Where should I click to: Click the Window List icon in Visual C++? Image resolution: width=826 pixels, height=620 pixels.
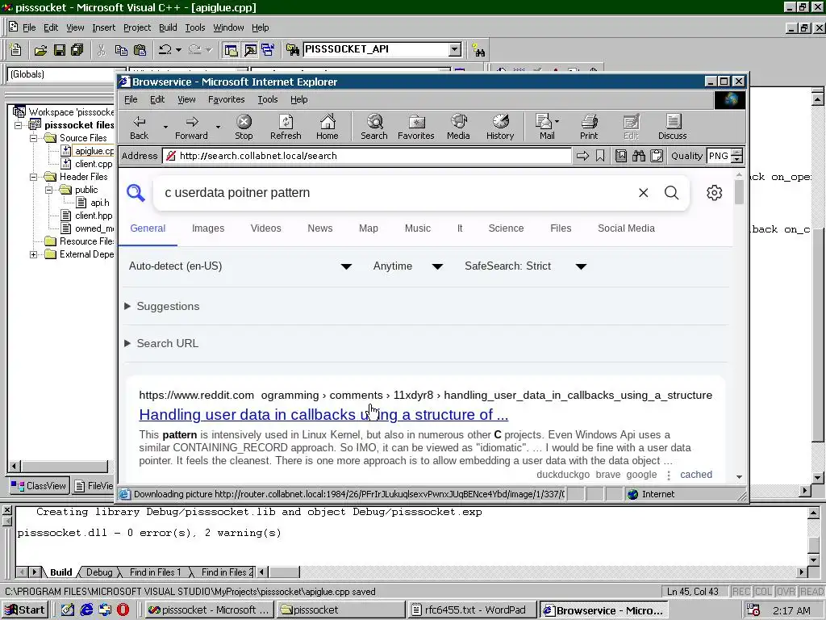pos(268,50)
